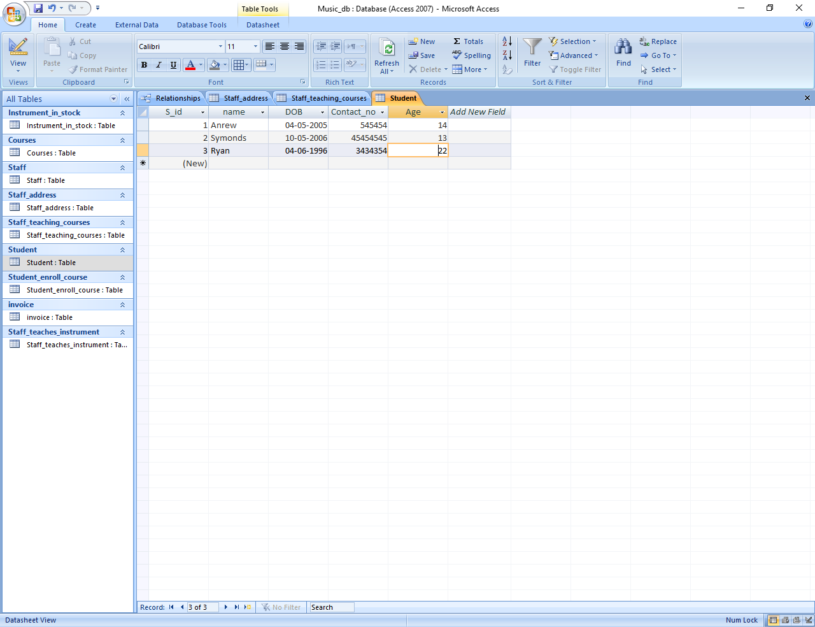Click the Filter funnel icon
The height and width of the screenshot is (627, 815).
tap(532, 47)
